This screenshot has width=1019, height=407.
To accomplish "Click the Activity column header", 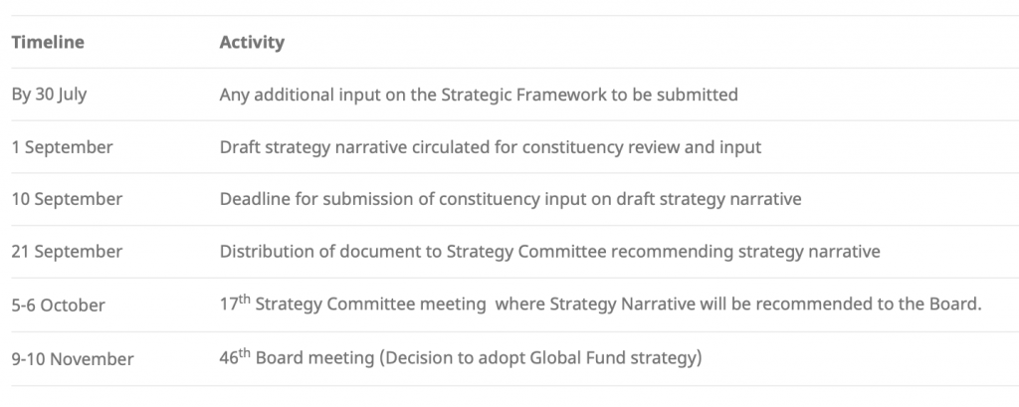I will click(x=252, y=42).
